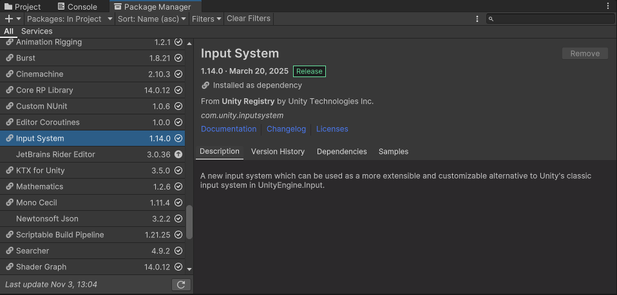Click the update available arrow for JetBrains Rider Editor
617x295 pixels.
coord(178,155)
